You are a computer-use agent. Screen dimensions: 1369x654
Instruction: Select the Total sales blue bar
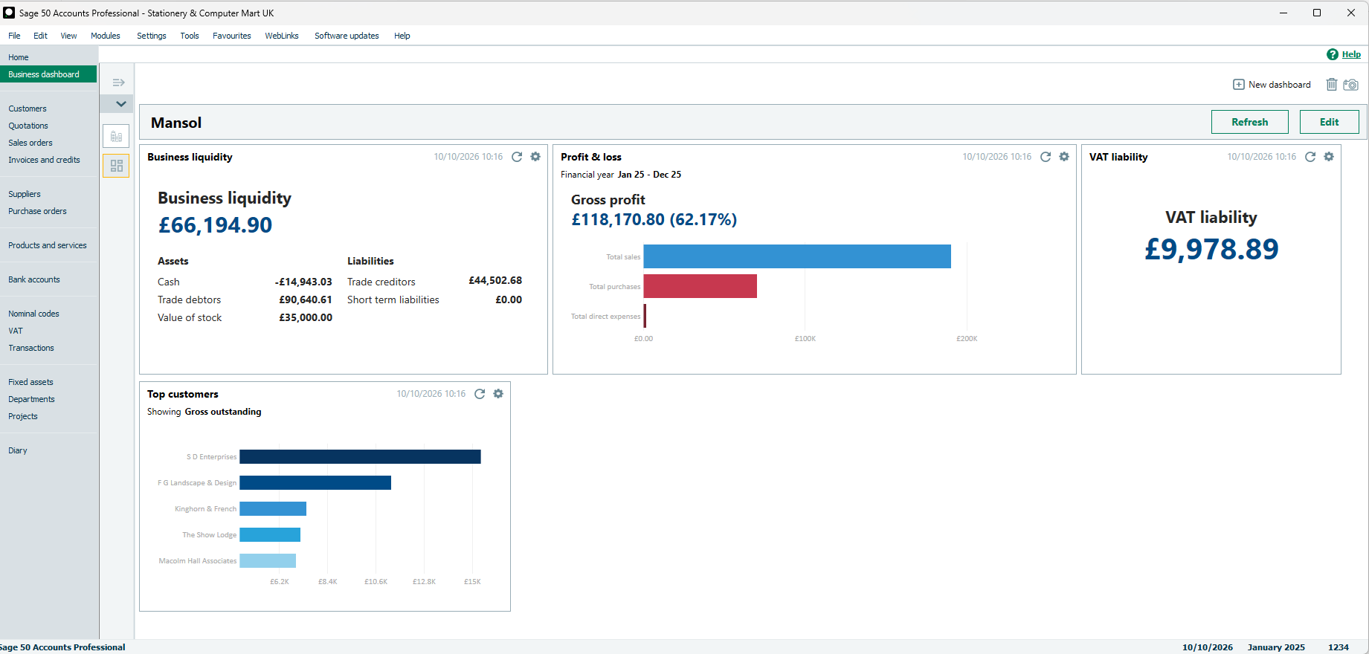pyautogui.click(x=797, y=256)
